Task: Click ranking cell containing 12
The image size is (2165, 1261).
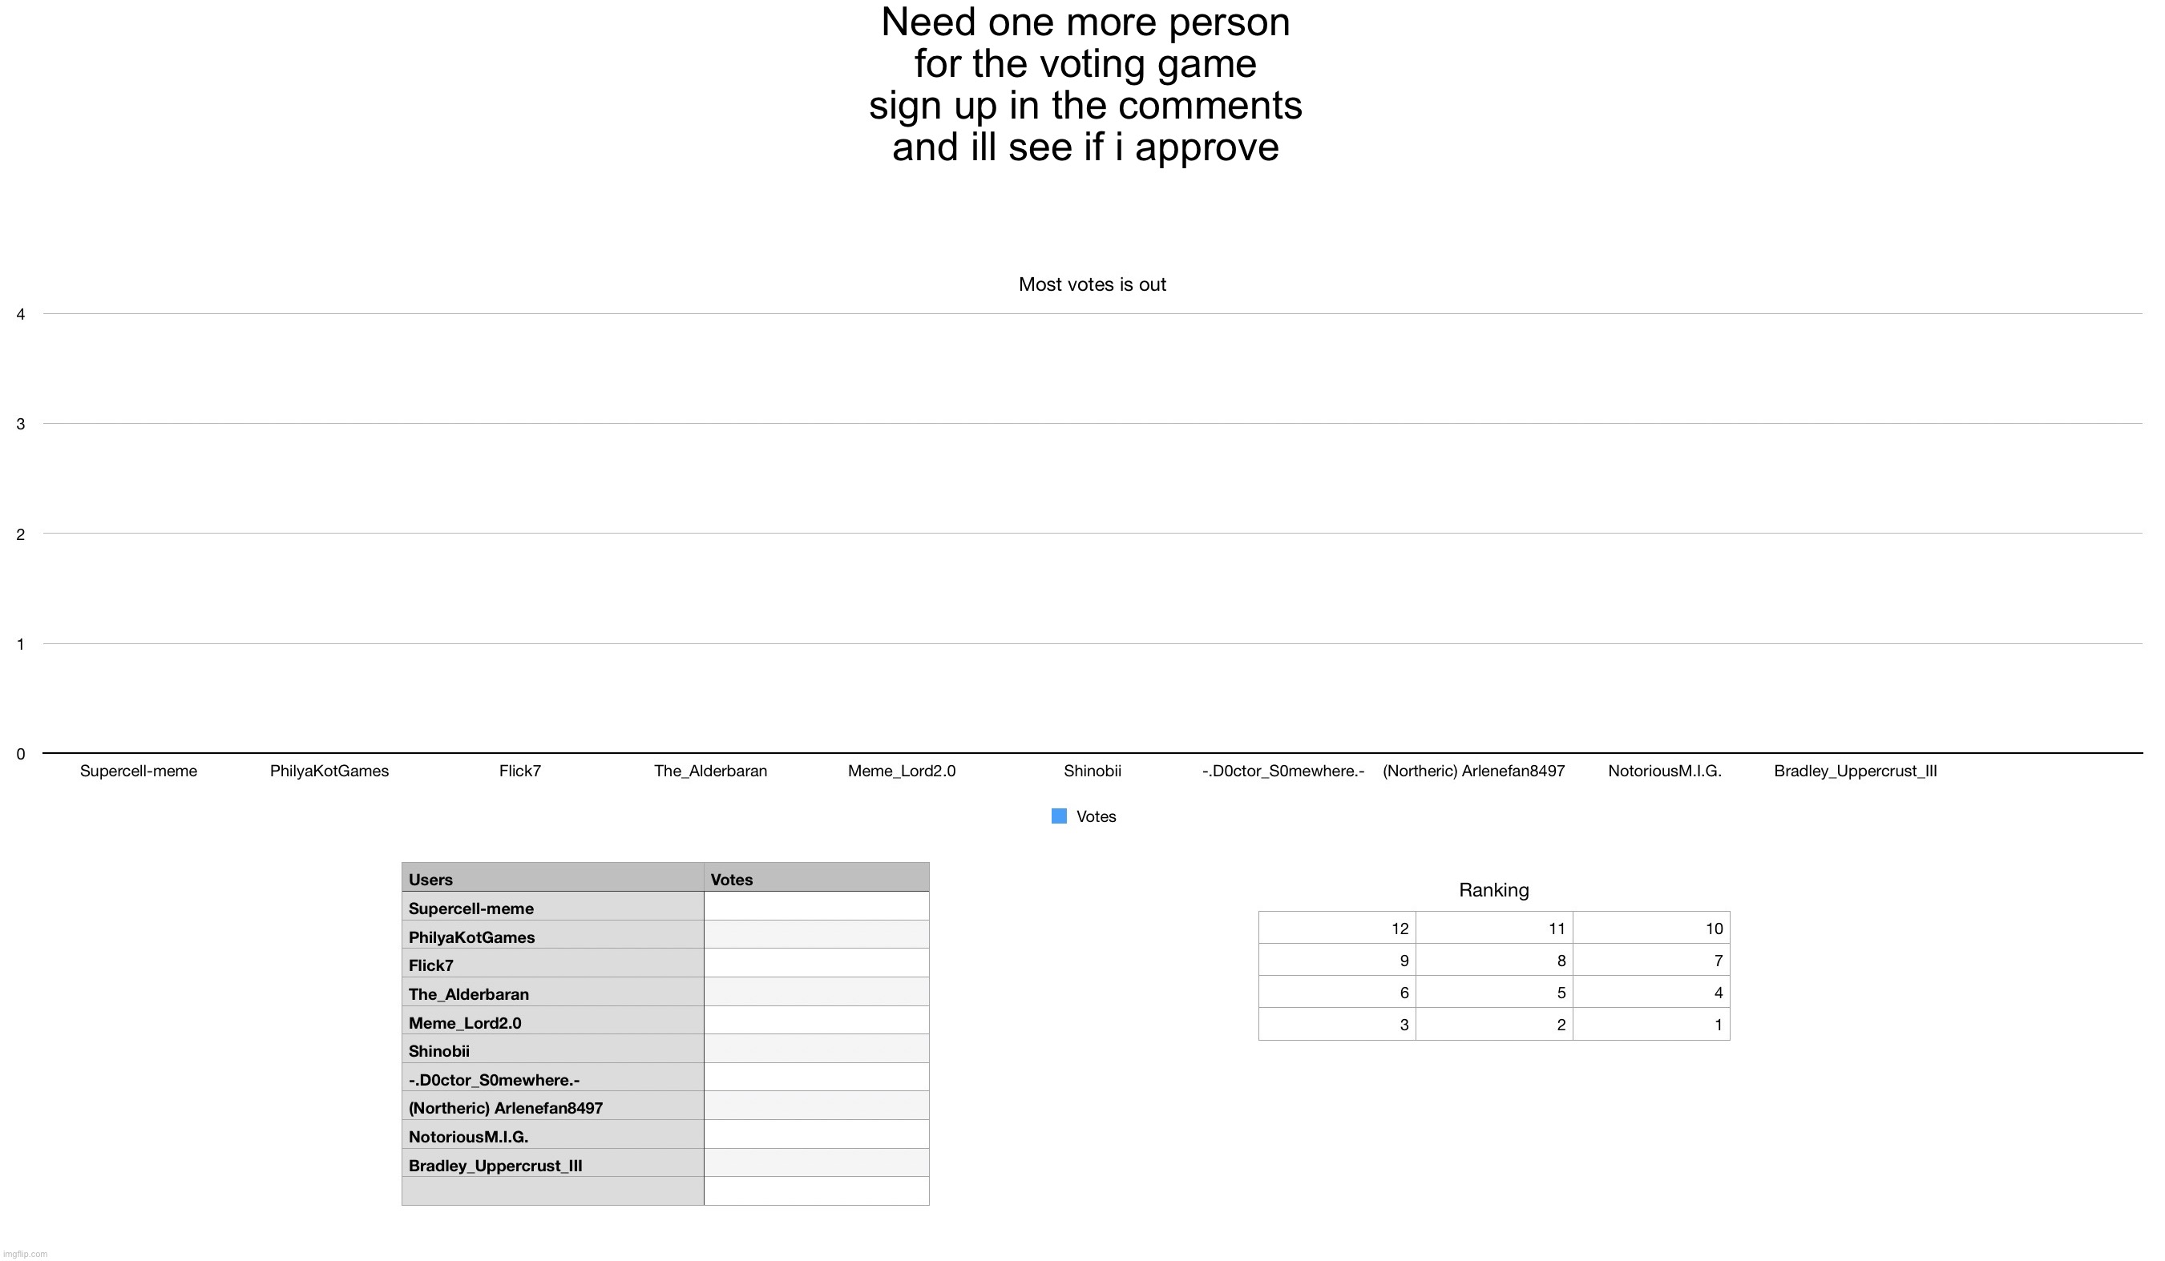Action: pos(1337,928)
